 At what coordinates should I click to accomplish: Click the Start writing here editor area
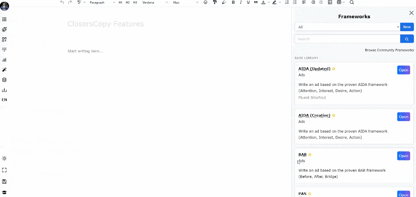[x=85, y=51]
